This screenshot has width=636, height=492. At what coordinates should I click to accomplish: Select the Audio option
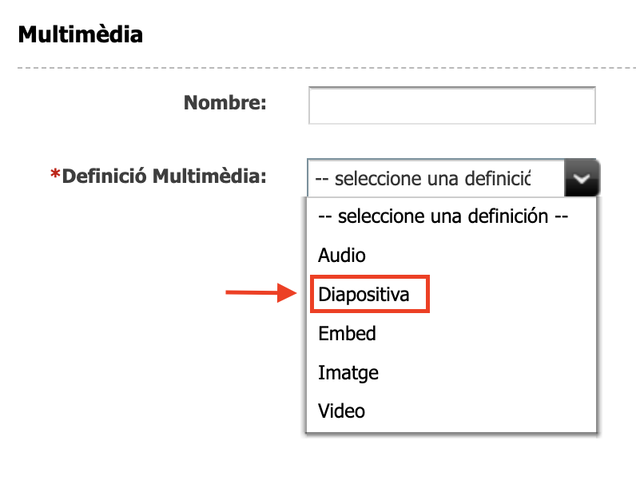[x=342, y=256]
